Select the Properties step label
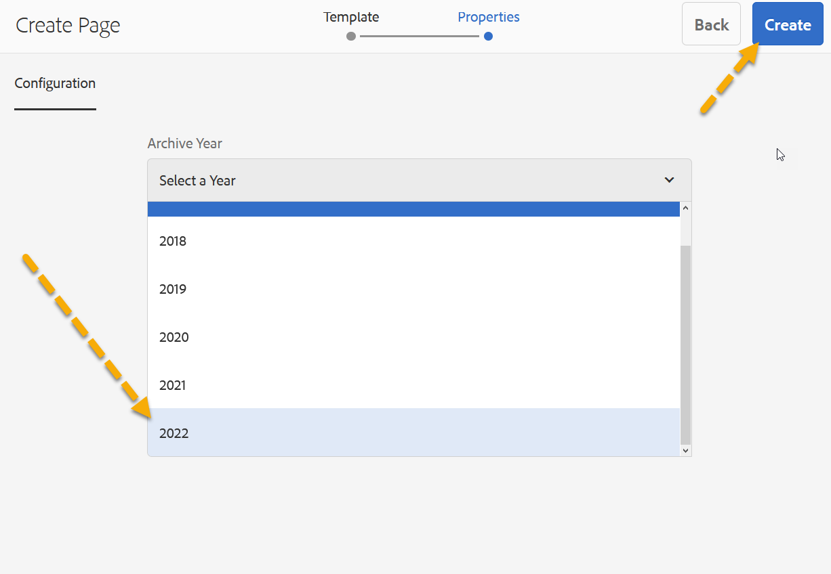Screen dimensions: 831x574 pyautogui.click(x=488, y=17)
